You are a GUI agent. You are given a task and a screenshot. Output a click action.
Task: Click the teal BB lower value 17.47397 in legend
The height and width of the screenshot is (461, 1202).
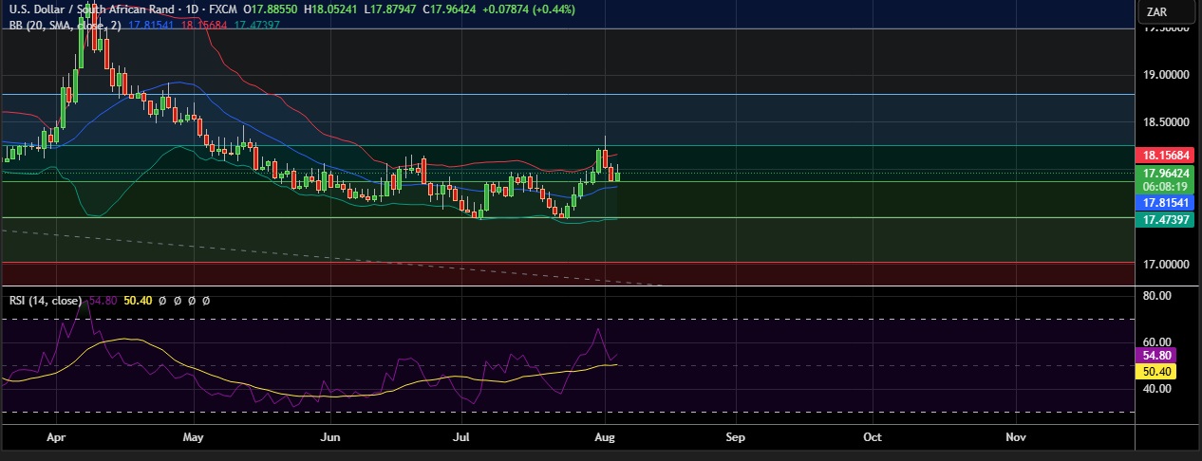254,26
